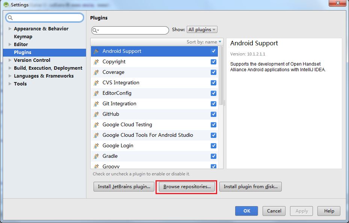Toggle the Coverage plugin checkbox
The width and height of the screenshot is (349, 223).
213,72
